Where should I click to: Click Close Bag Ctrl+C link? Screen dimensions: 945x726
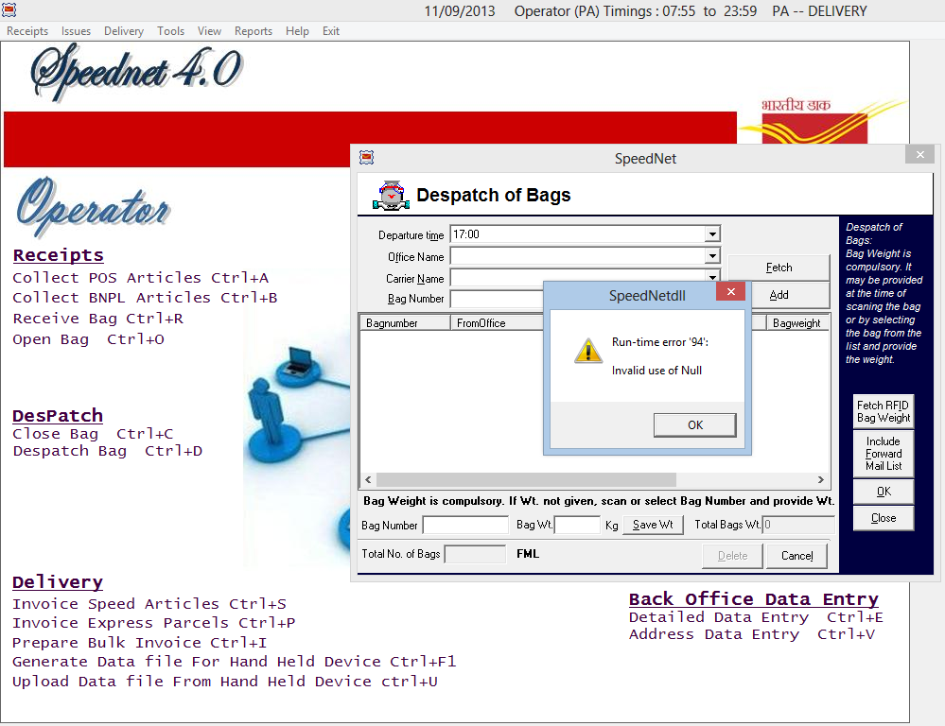(x=93, y=434)
